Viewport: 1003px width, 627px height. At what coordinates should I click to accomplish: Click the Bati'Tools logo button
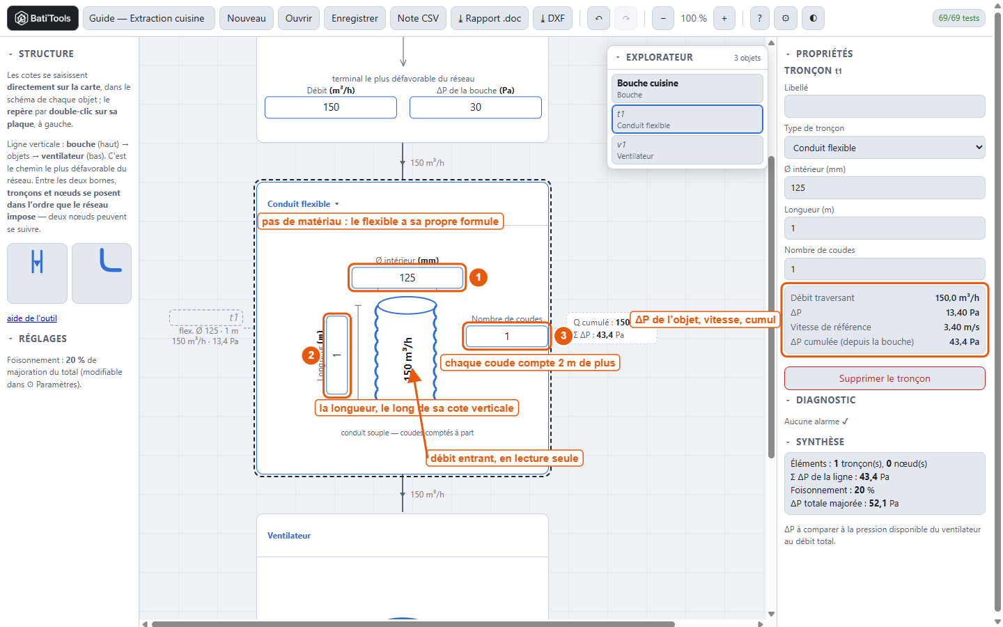click(x=42, y=18)
